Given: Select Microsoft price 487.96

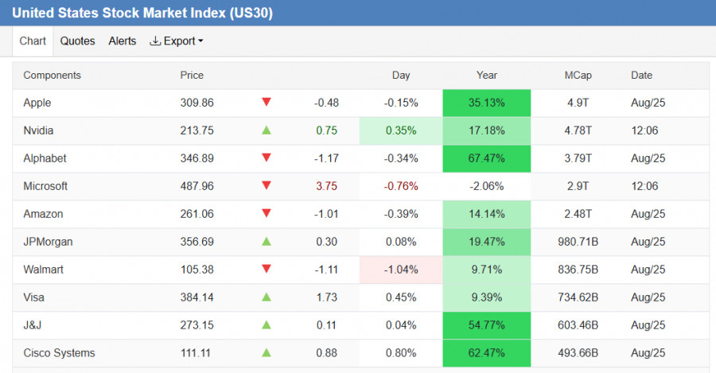Looking at the screenshot, I should coord(197,186).
